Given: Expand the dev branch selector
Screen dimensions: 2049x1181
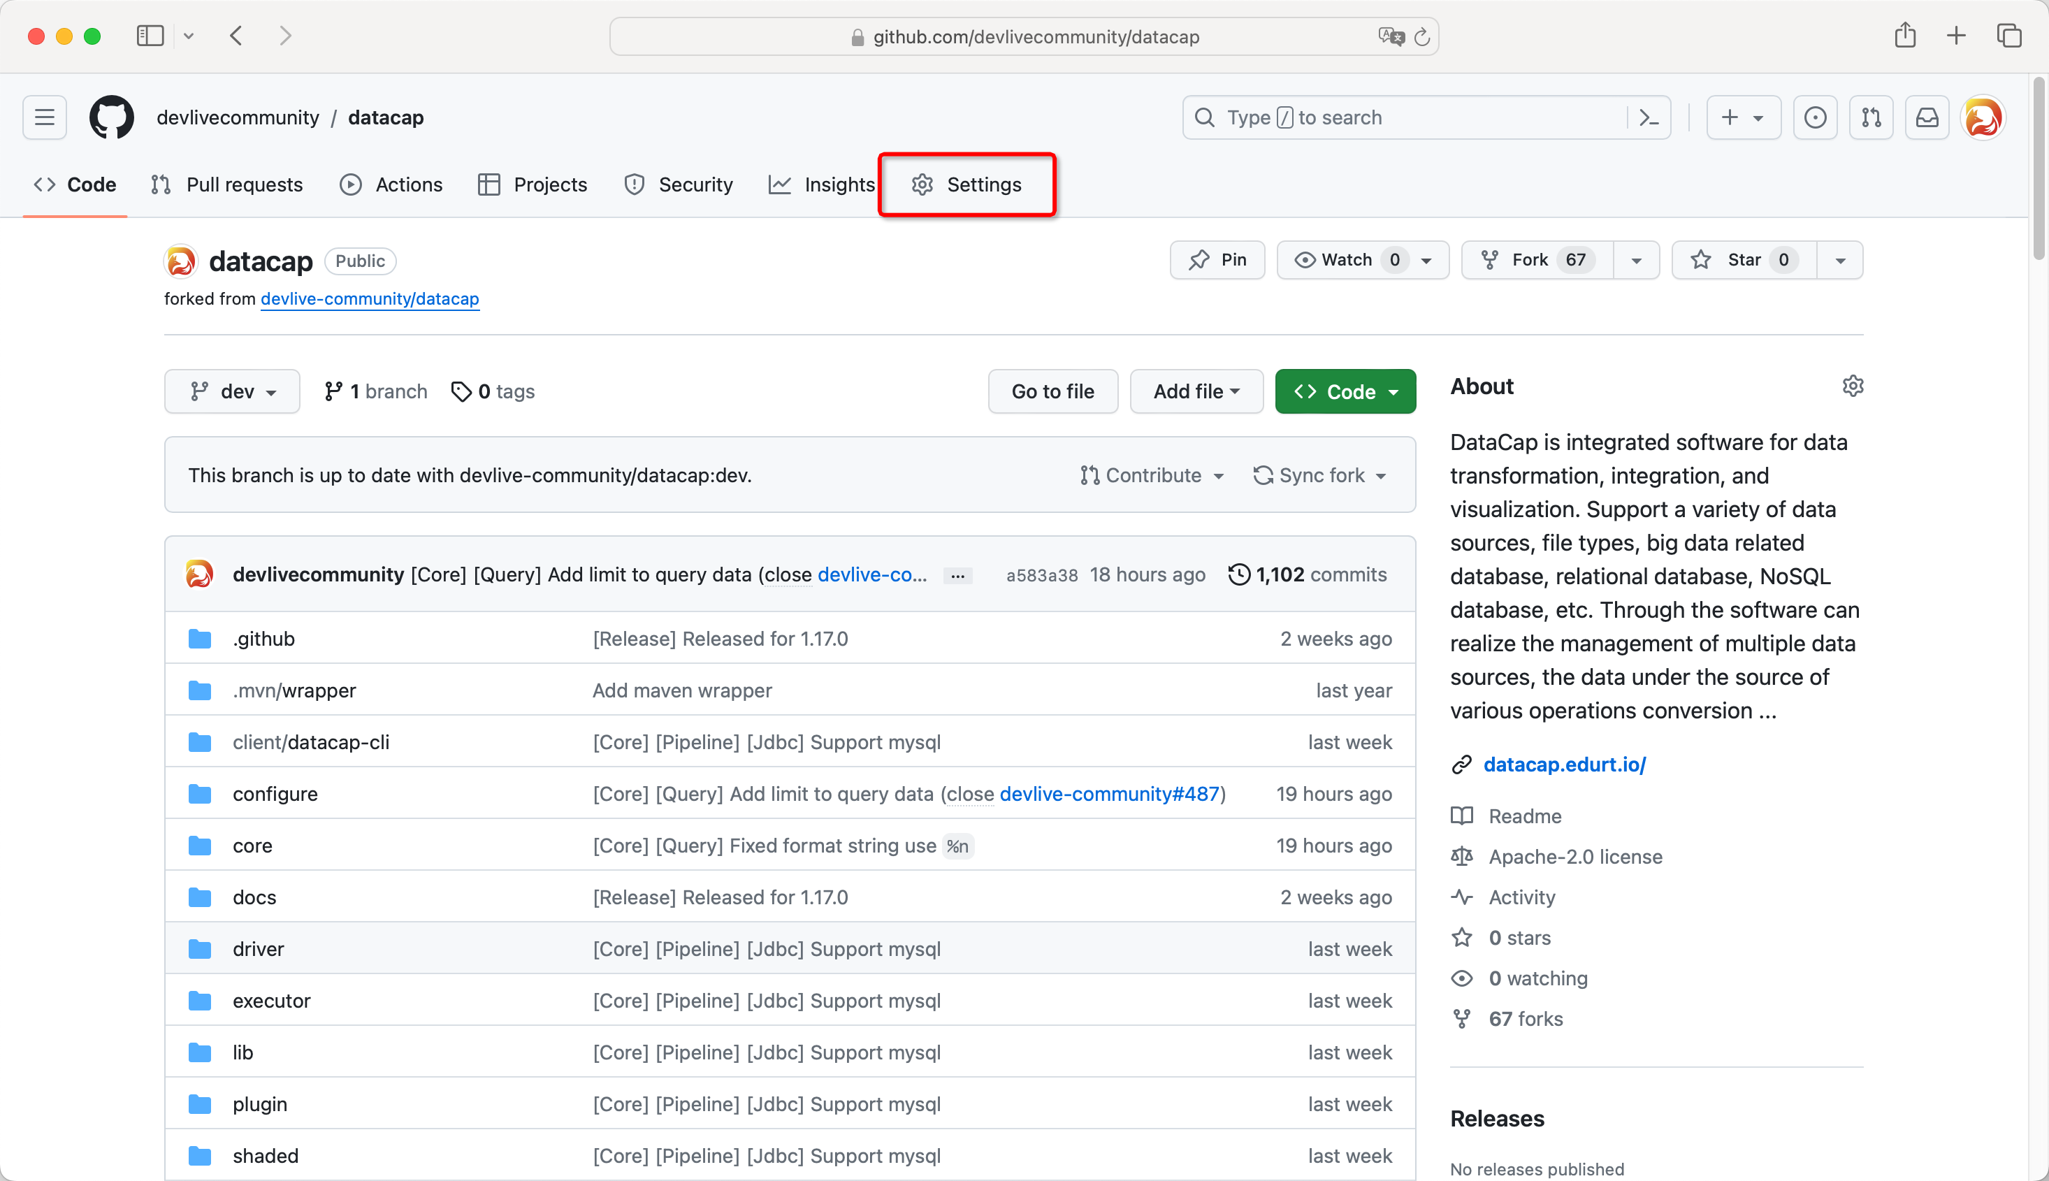Looking at the screenshot, I should coord(232,392).
